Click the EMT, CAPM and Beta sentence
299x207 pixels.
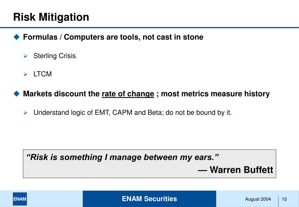click(x=133, y=112)
